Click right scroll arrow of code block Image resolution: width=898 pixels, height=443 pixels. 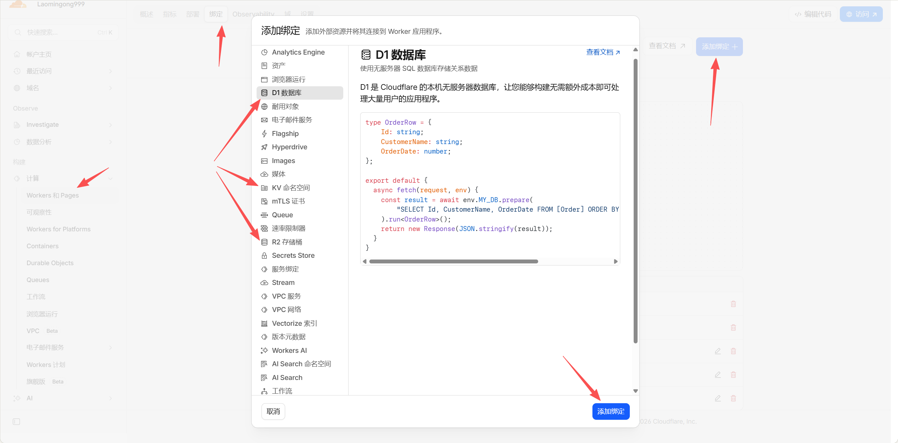[x=616, y=261]
